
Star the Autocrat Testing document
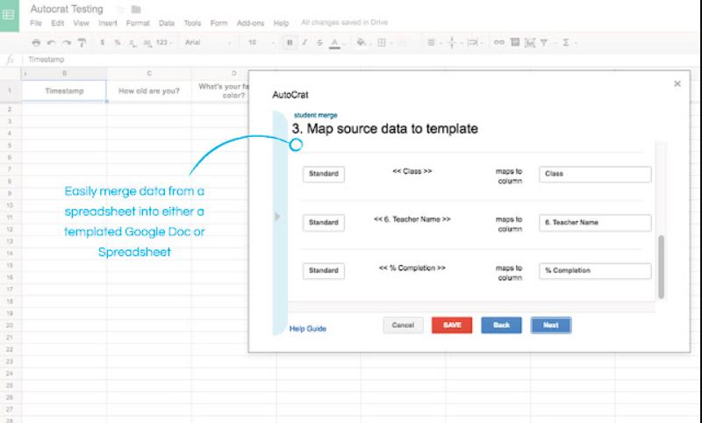tap(120, 9)
